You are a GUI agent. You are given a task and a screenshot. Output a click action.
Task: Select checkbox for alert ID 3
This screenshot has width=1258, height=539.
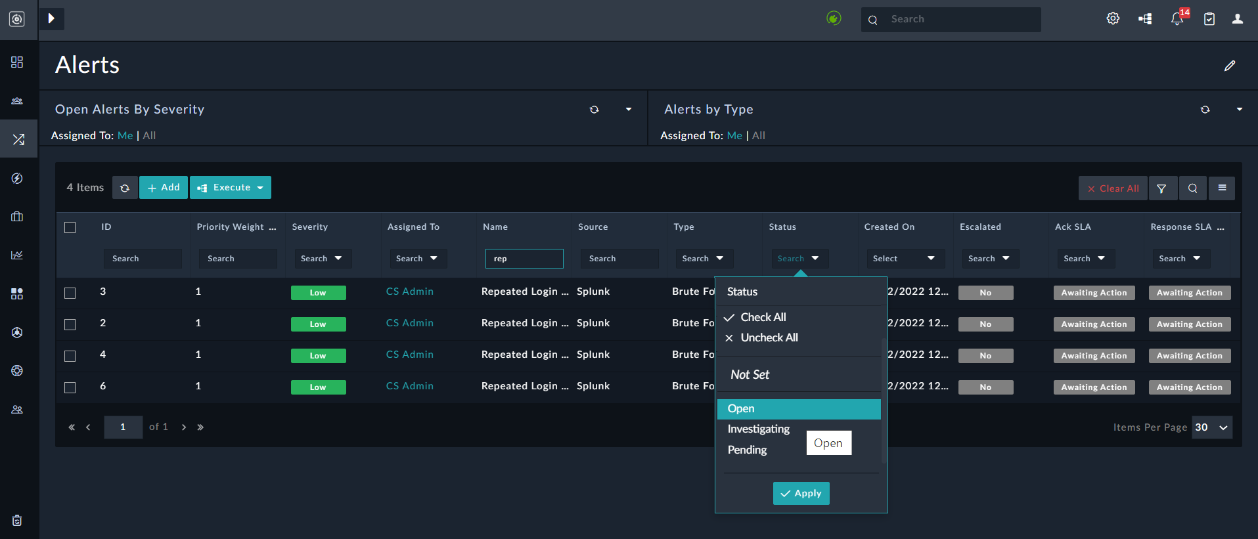pyautogui.click(x=70, y=293)
